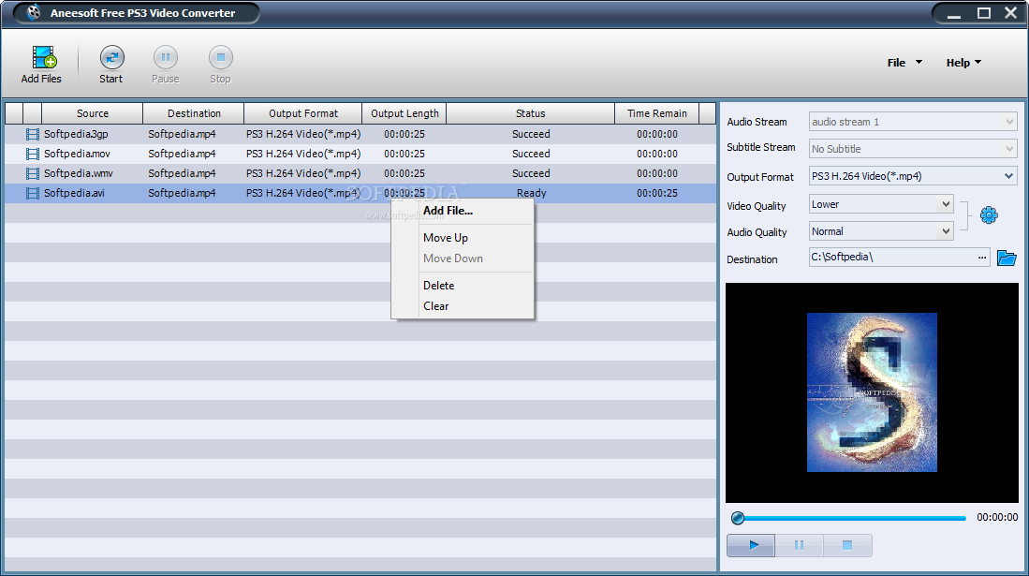
Task: Expand the Video Quality dropdown
Action: 946,204
